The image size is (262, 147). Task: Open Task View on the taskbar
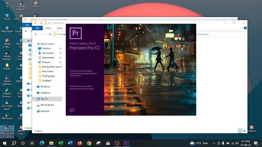tap(32, 143)
